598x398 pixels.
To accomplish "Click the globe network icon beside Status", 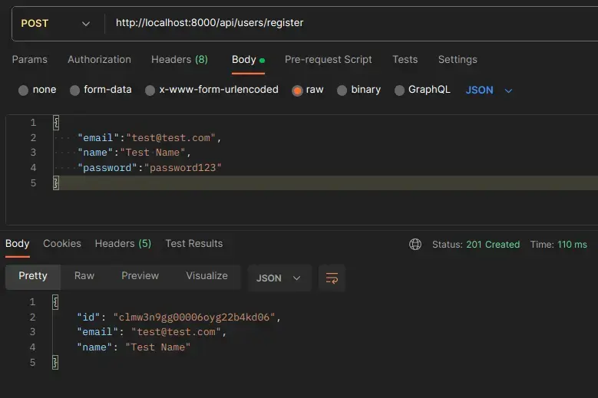I will click(415, 245).
